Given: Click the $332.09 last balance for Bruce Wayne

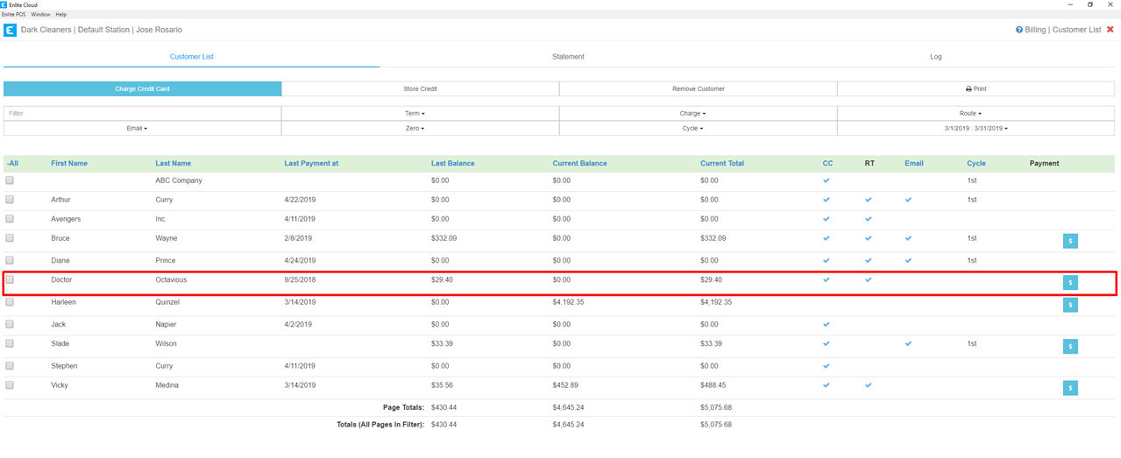Looking at the screenshot, I should (443, 238).
